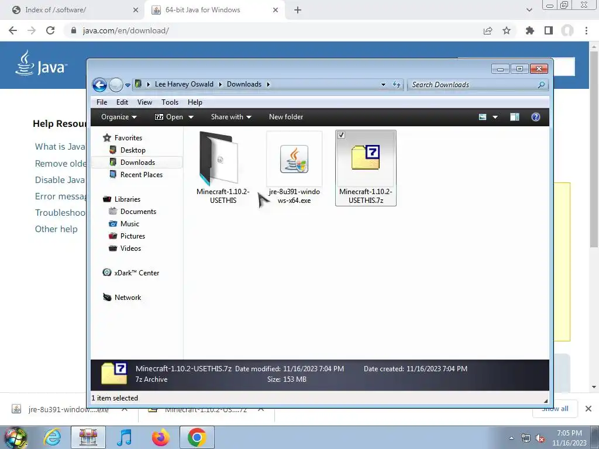Open the view options dropdown arrow

click(495, 117)
